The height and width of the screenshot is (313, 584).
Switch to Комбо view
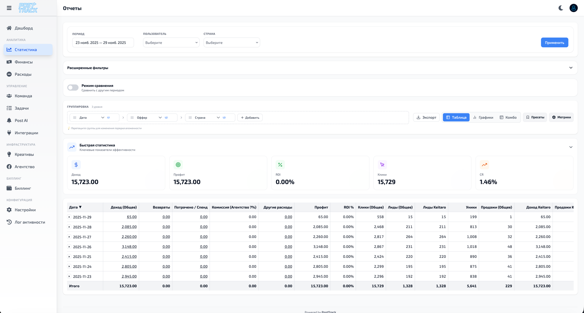click(508, 117)
